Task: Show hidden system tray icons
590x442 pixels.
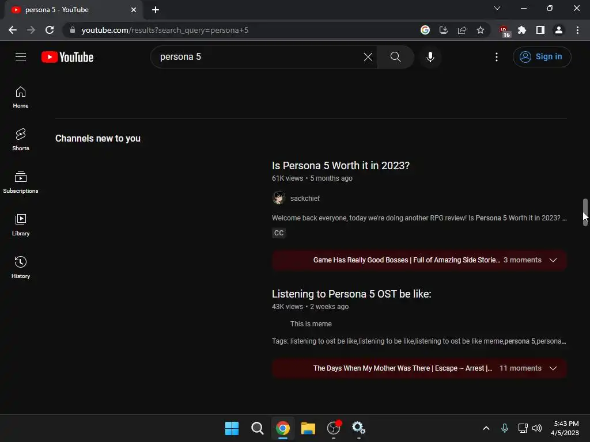Action: point(486,428)
